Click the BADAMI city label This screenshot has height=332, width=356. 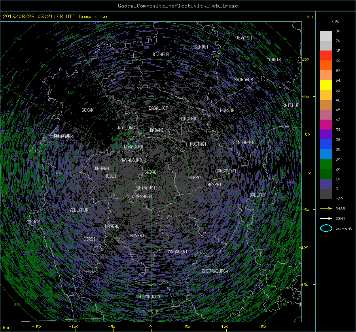(x=157, y=130)
